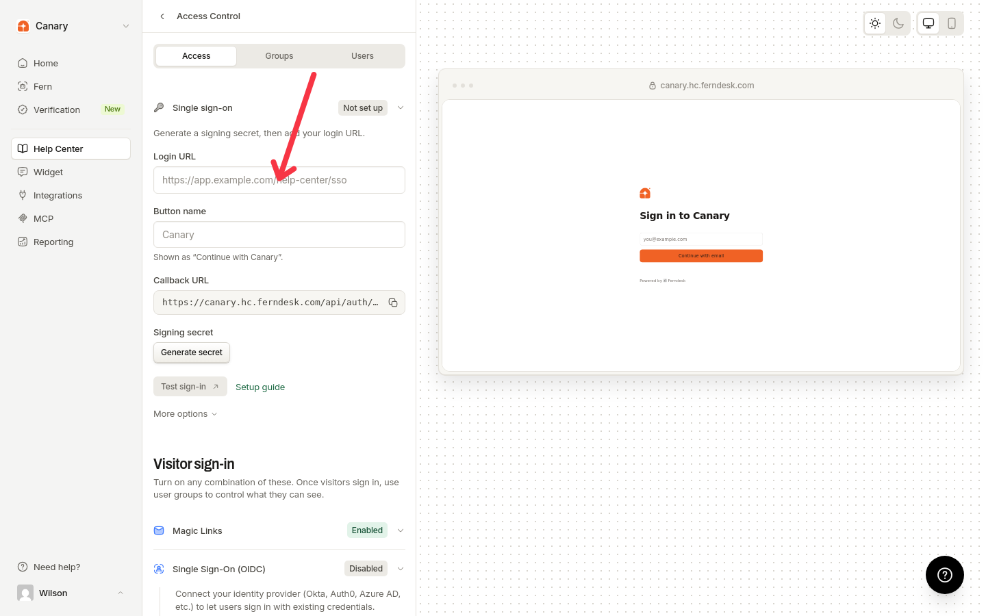
Task: Click Continue with email in the preview
Action: click(x=701, y=256)
